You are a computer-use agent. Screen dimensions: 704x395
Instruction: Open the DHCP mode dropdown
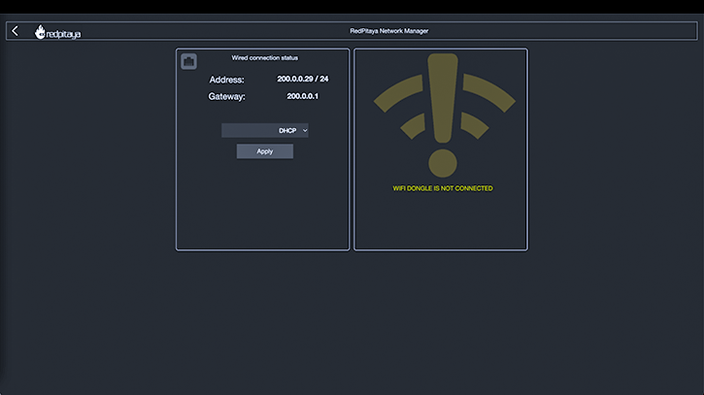265,131
